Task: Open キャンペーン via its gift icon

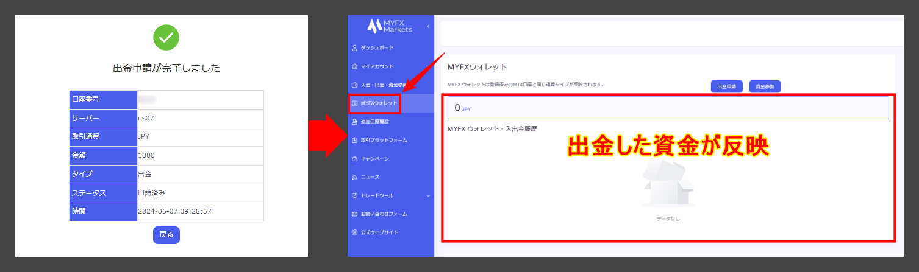Action: (355, 159)
